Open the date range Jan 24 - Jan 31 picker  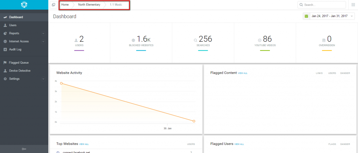[329, 16]
